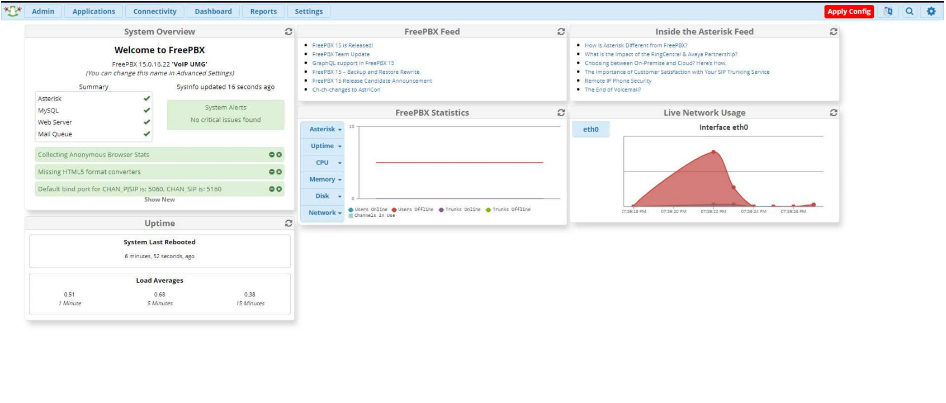Open 'FreePBX 15 is Released!' feed link
The image size is (946, 403).
(343, 45)
